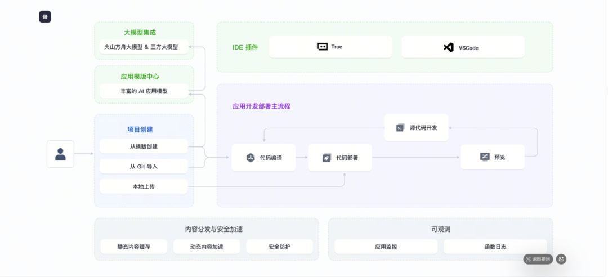Screen dimensions: 608x277
Task: Click the 动态内容加速 box
Action: coord(207,247)
